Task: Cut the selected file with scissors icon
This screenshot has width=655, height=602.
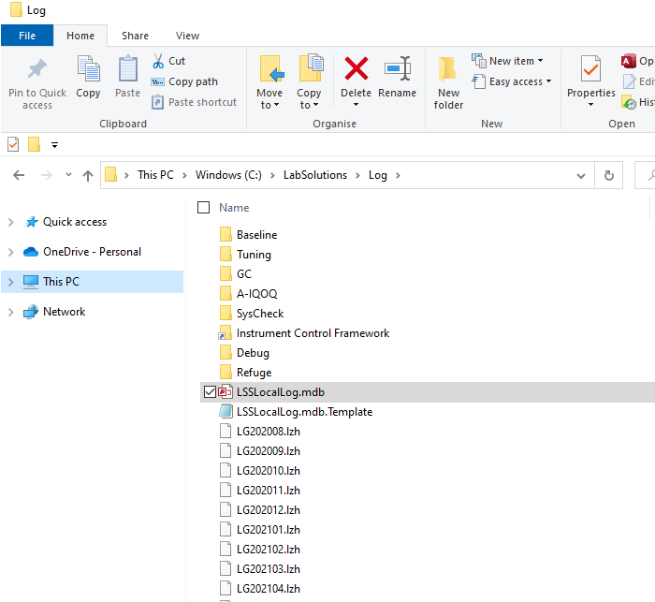Action: [158, 61]
